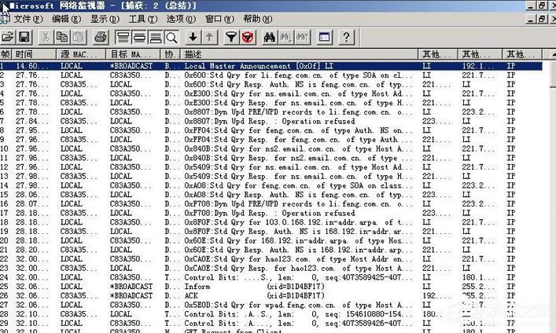The height and width of the screenshot is (333, 556).
Task: Find next frame binoculars-down icon
Action: [285, 37]
